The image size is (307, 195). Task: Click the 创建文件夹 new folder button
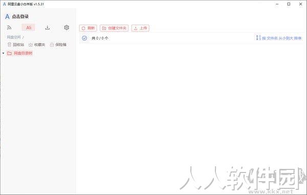[x=114, y=28]
